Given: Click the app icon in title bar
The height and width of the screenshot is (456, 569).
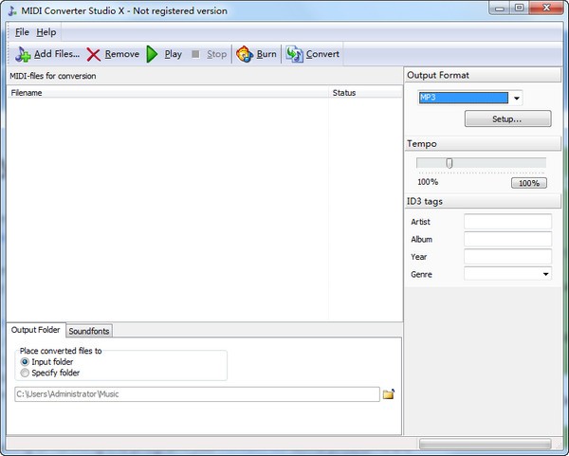Looking at the screenshot, I should (x=11, y=9).
